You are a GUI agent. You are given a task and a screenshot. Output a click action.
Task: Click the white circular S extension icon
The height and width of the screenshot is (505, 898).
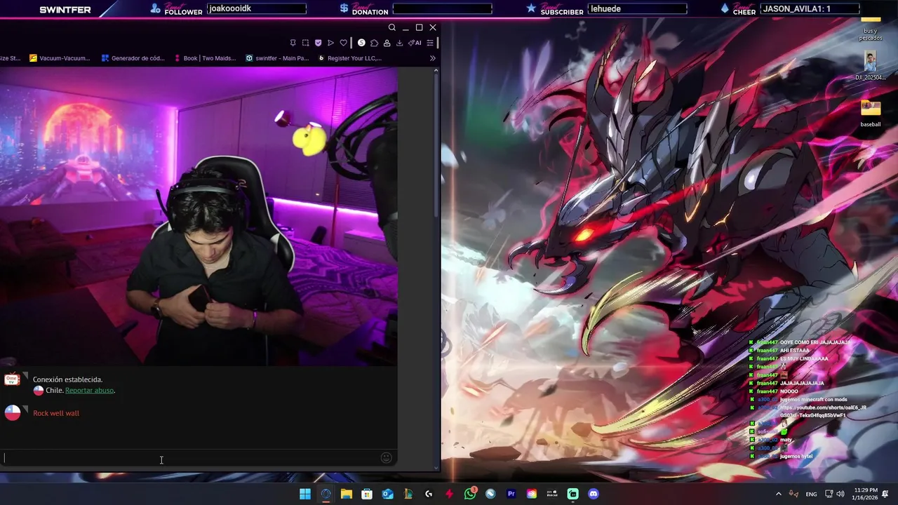pyautogui.click(x=361, y=43)
